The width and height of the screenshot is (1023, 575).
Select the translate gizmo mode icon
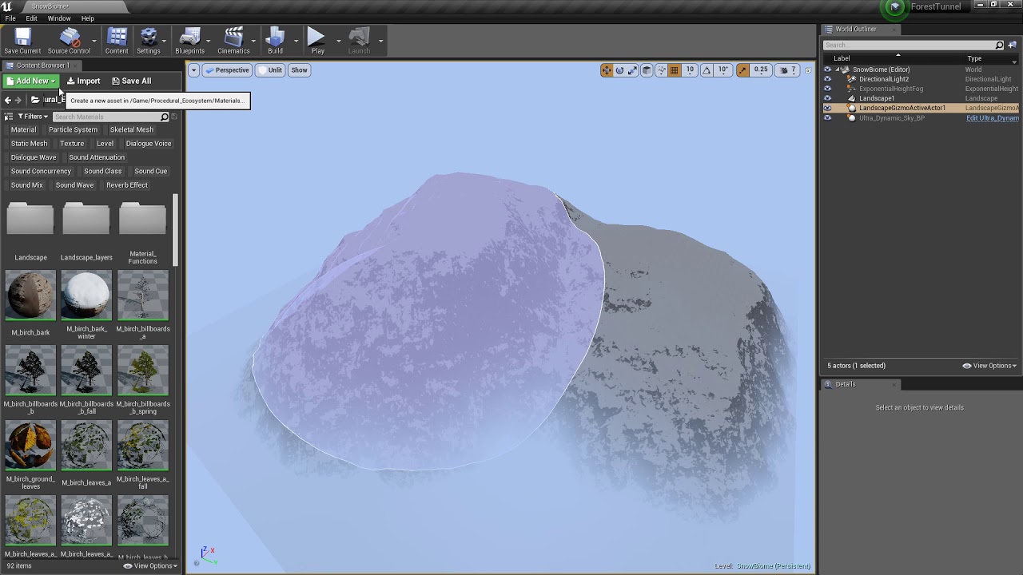[x=607, y=70]
